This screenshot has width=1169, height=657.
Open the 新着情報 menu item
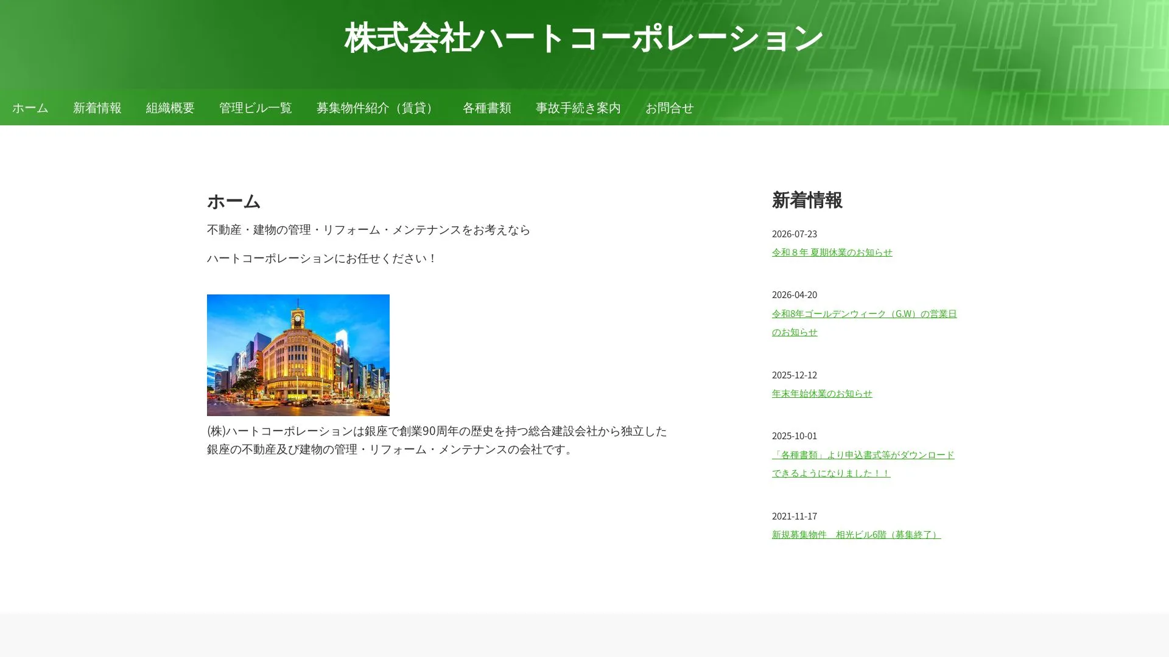97,108
